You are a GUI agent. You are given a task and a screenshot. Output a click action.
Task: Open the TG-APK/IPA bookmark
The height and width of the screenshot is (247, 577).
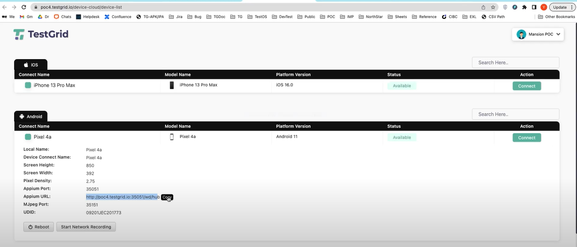pos(150,17)
